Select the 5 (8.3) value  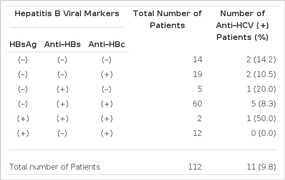264,104
